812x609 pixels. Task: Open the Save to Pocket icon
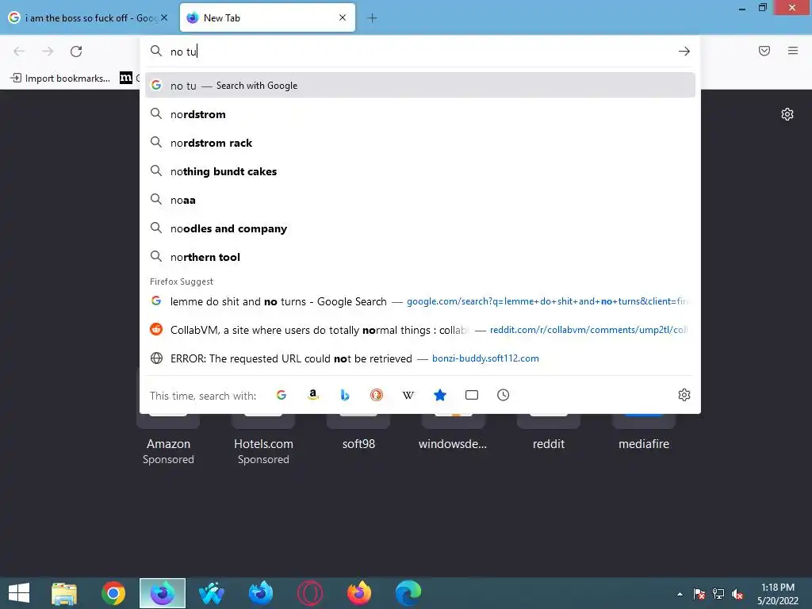[x=764, y=51]
